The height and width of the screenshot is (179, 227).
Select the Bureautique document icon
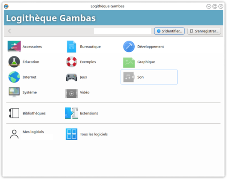[71, 47]
